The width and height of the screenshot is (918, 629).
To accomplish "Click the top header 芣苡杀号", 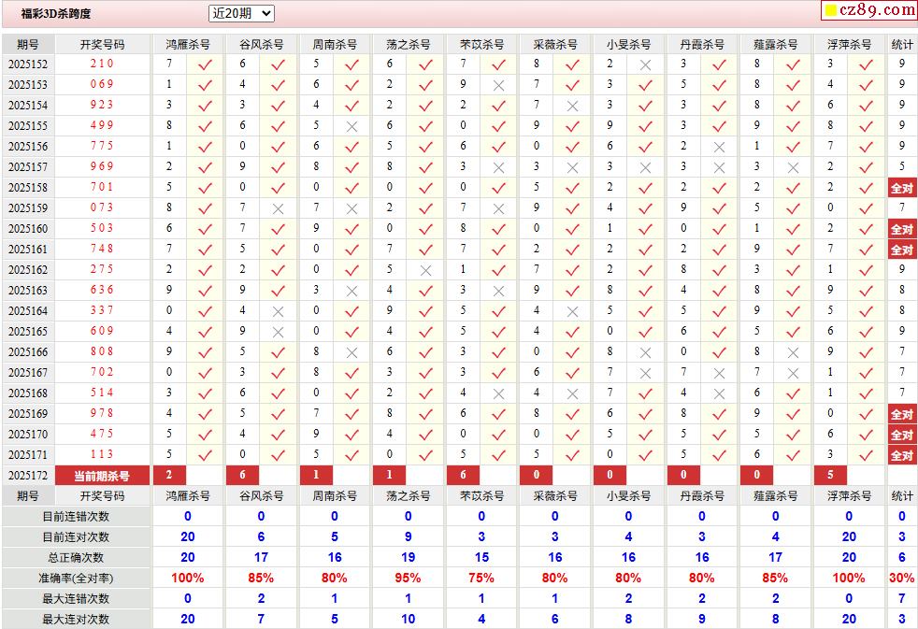I will (481, 45).
